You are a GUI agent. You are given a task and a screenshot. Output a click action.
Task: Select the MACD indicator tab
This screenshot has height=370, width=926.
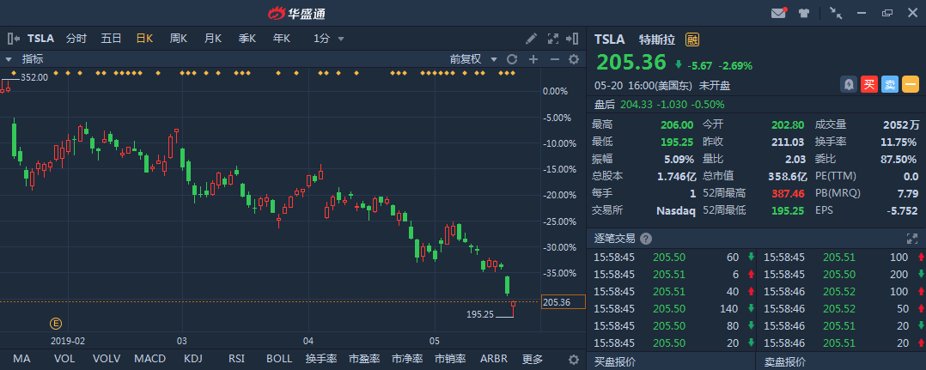coord(149,359)
